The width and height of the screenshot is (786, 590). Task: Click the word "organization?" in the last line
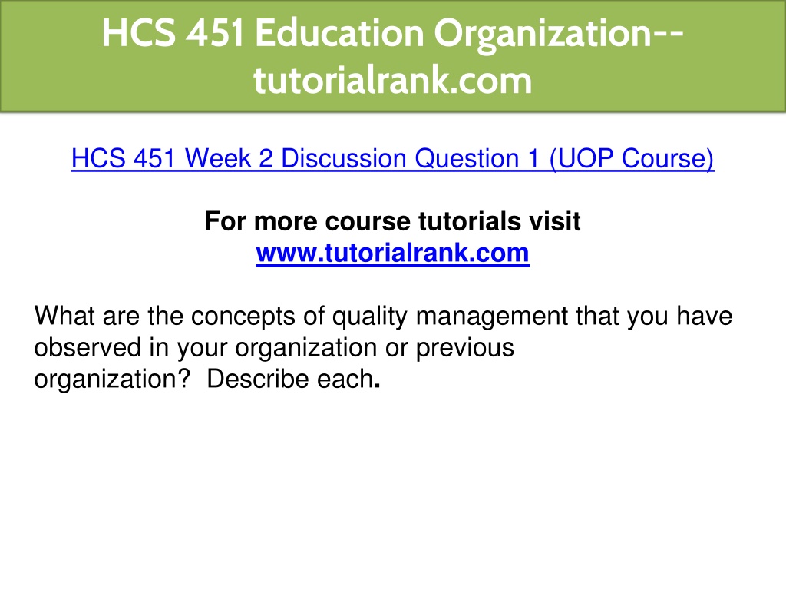click(113, 380)
